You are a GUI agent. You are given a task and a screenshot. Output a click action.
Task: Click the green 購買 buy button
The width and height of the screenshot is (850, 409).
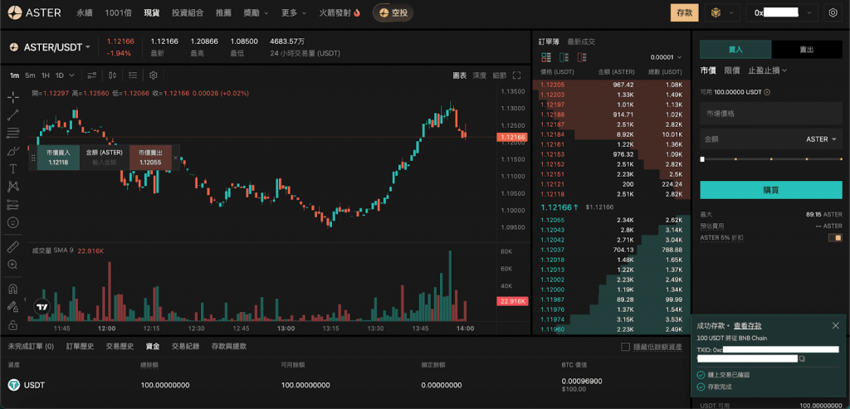tap(771, 190)
